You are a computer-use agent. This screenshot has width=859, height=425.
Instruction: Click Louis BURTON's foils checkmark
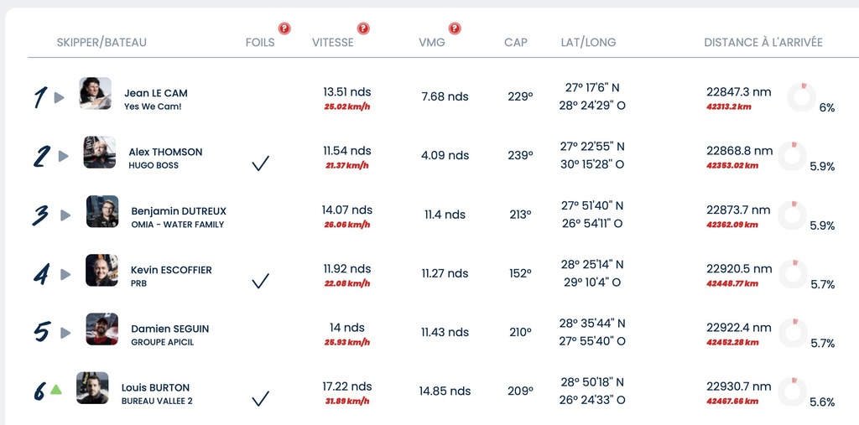pyautogui.click(x=260, y=399)
